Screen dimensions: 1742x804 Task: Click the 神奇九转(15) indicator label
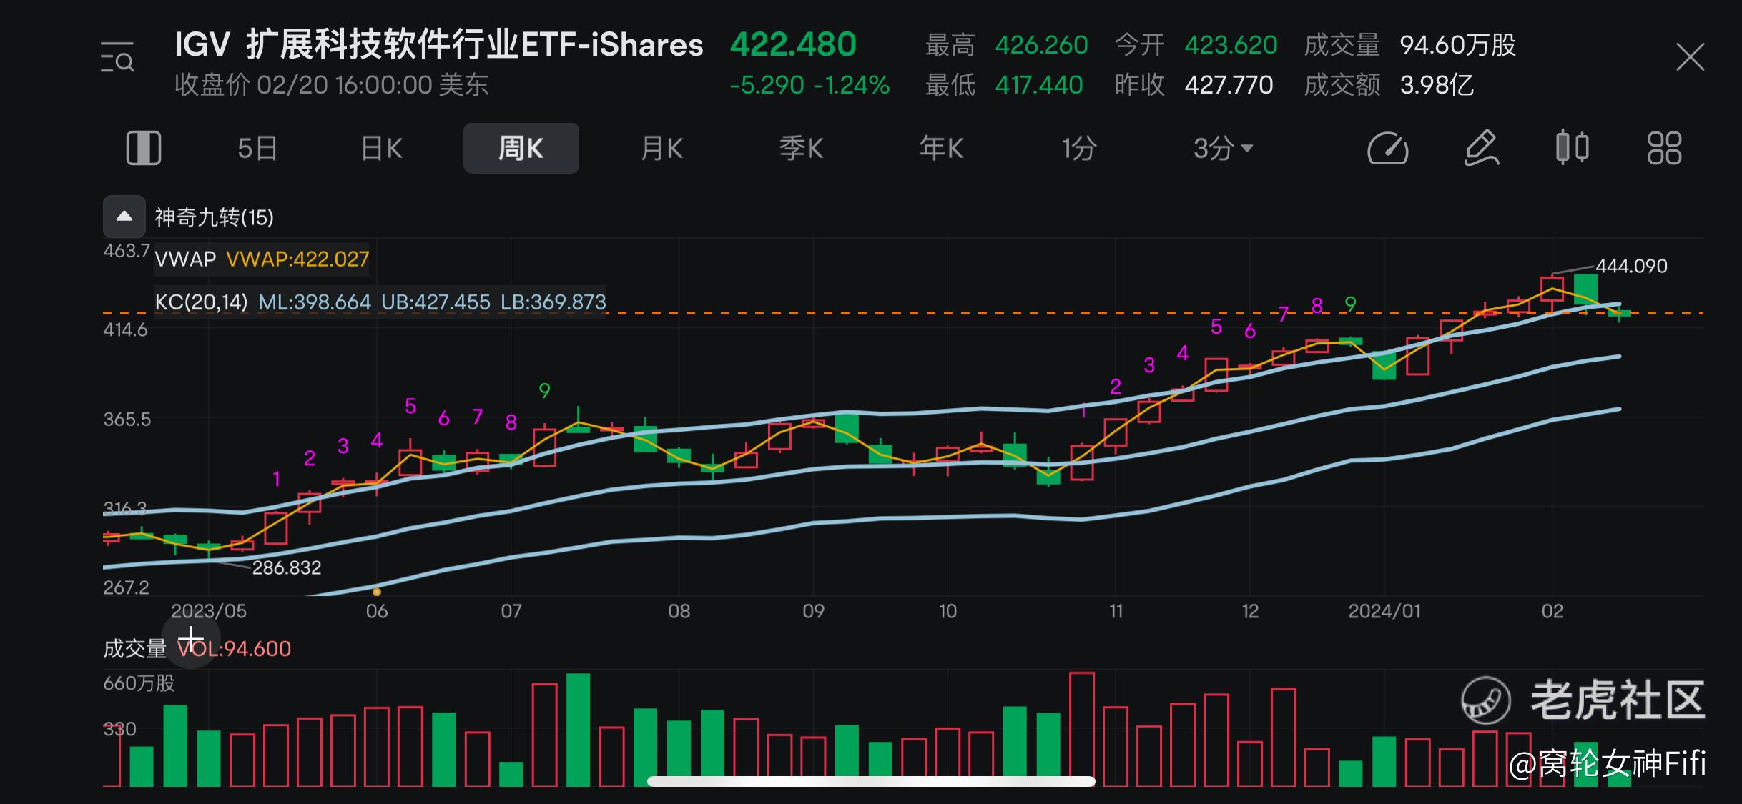215,217
